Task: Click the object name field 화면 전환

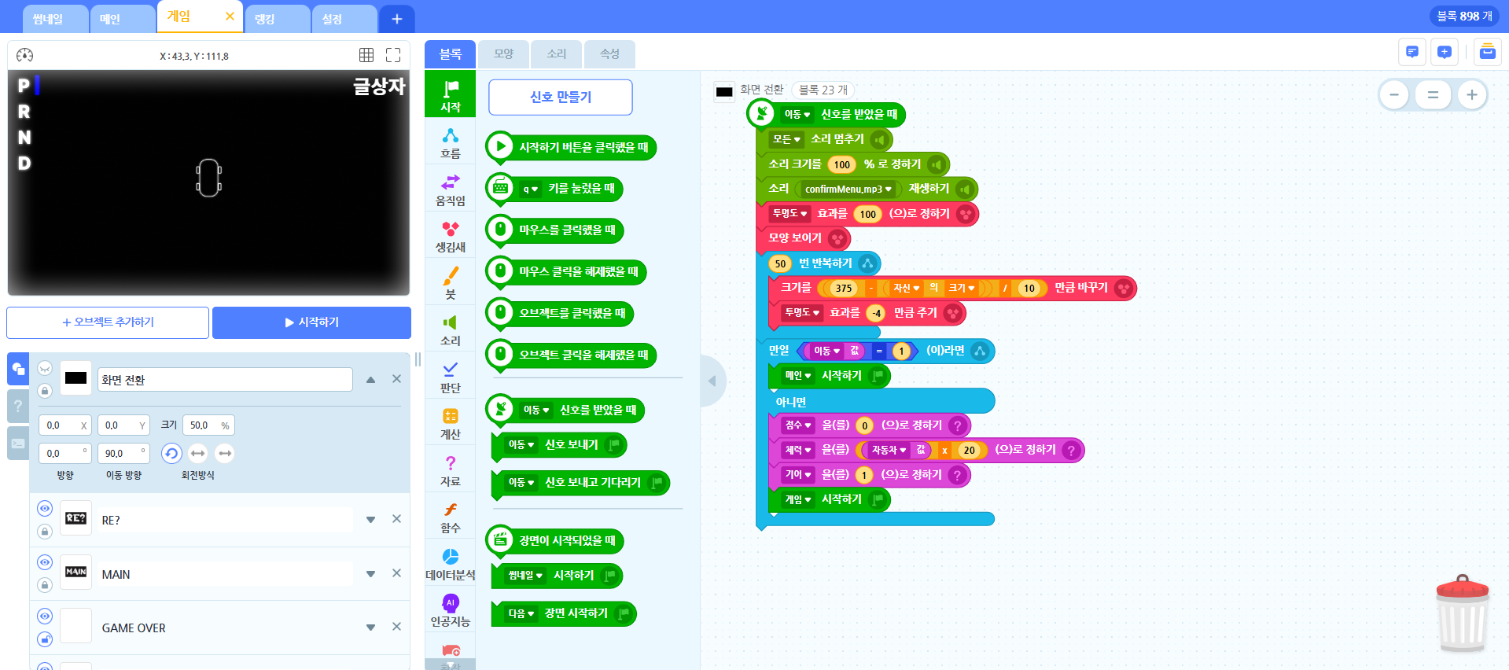Action: pos(225,380)
